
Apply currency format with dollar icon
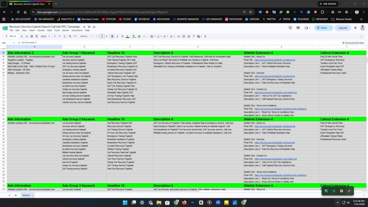55,36
